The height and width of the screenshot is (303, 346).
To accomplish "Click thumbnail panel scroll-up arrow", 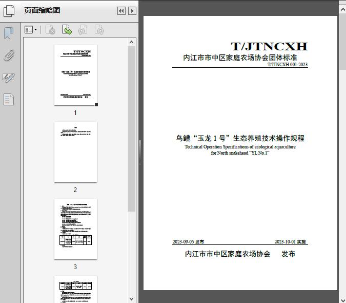I will click(132, 42).
